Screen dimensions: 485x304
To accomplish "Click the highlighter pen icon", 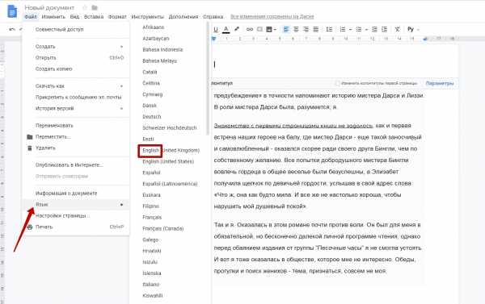I will (237, 29).
